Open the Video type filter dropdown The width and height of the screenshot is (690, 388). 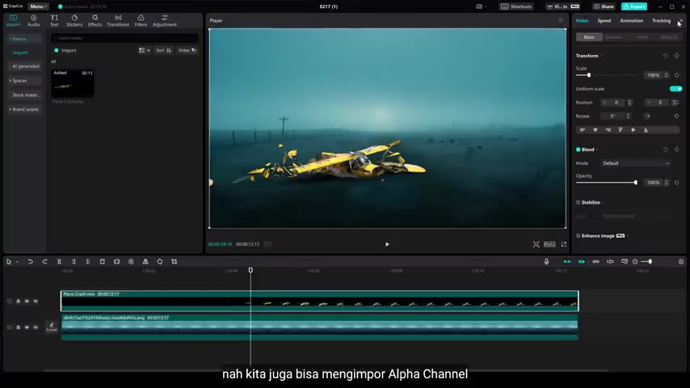point(187,51)
